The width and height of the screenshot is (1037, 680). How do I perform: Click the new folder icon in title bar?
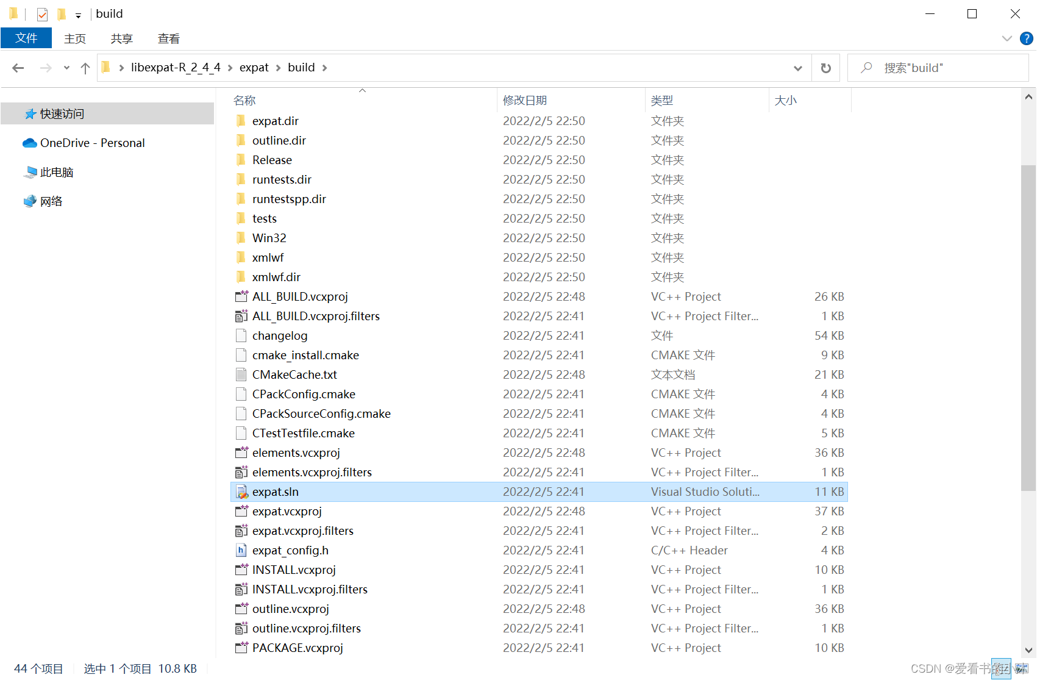click(x=62, y=14)
